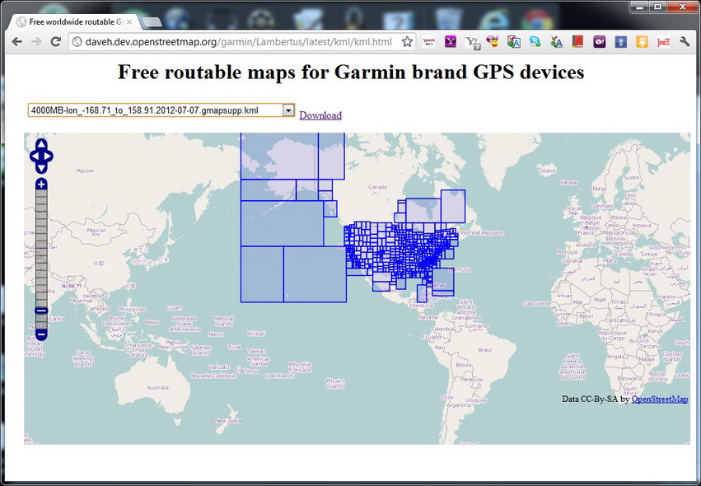Image resolution: width=701 pixels, height=486 pixels.
Task: Click the zoom slider handle on map
Action: 41,311
